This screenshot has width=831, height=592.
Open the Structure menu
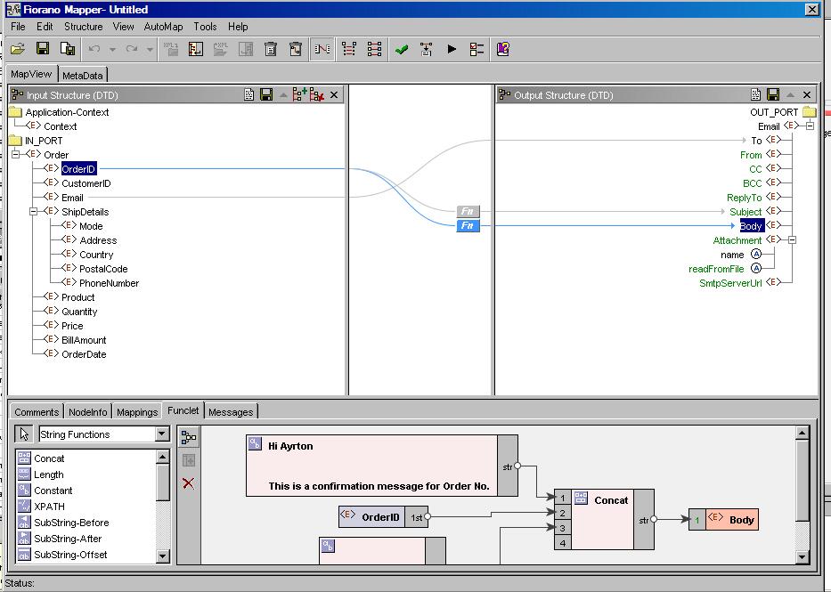point(83,27)
